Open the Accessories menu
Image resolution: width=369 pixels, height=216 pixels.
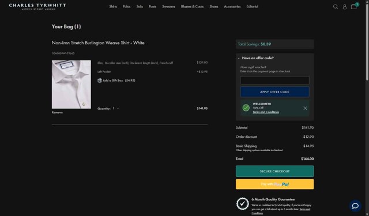pyautogui.click(x=232, y=6)
